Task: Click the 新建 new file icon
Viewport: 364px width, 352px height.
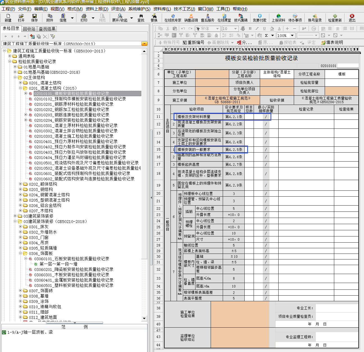Action: pos(8,18)
